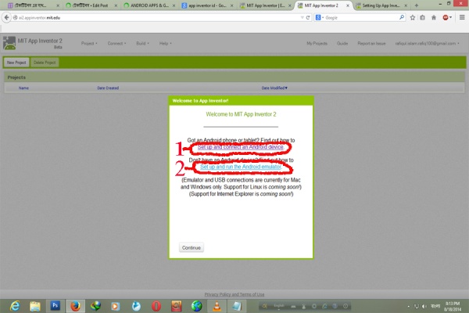
Task: Open the Project dropdown menu
Action: pos(89,44)
